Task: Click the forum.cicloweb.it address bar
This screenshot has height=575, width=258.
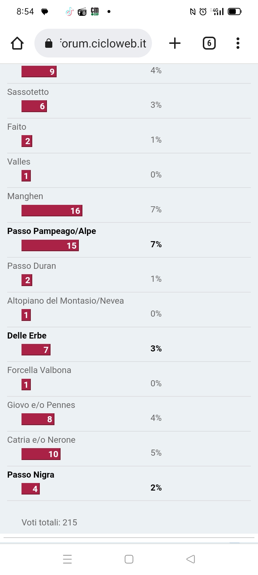Action: point(93,43)
